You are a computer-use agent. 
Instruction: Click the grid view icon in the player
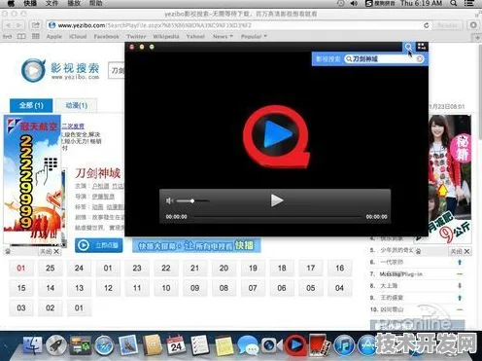pyautogui.click(x=422, y=47)
